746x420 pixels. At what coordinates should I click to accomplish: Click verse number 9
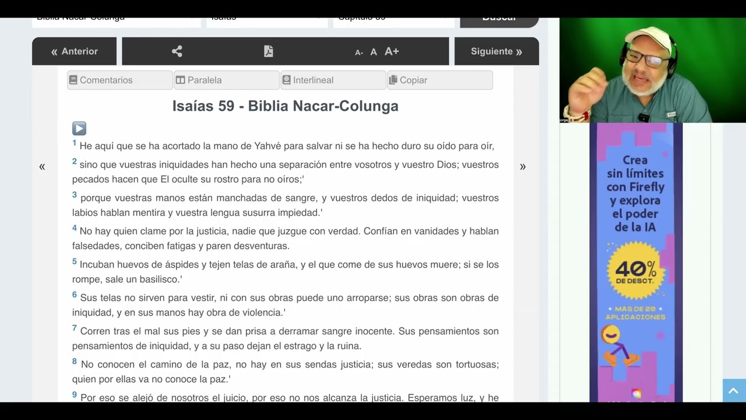tap(75, 395)
